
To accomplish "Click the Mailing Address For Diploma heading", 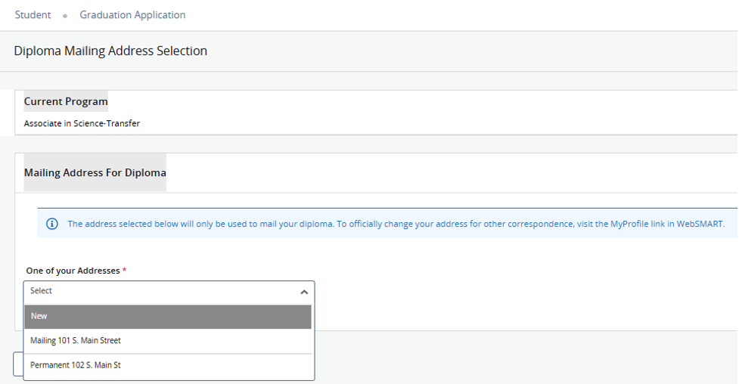I will (x=95, y=173).
